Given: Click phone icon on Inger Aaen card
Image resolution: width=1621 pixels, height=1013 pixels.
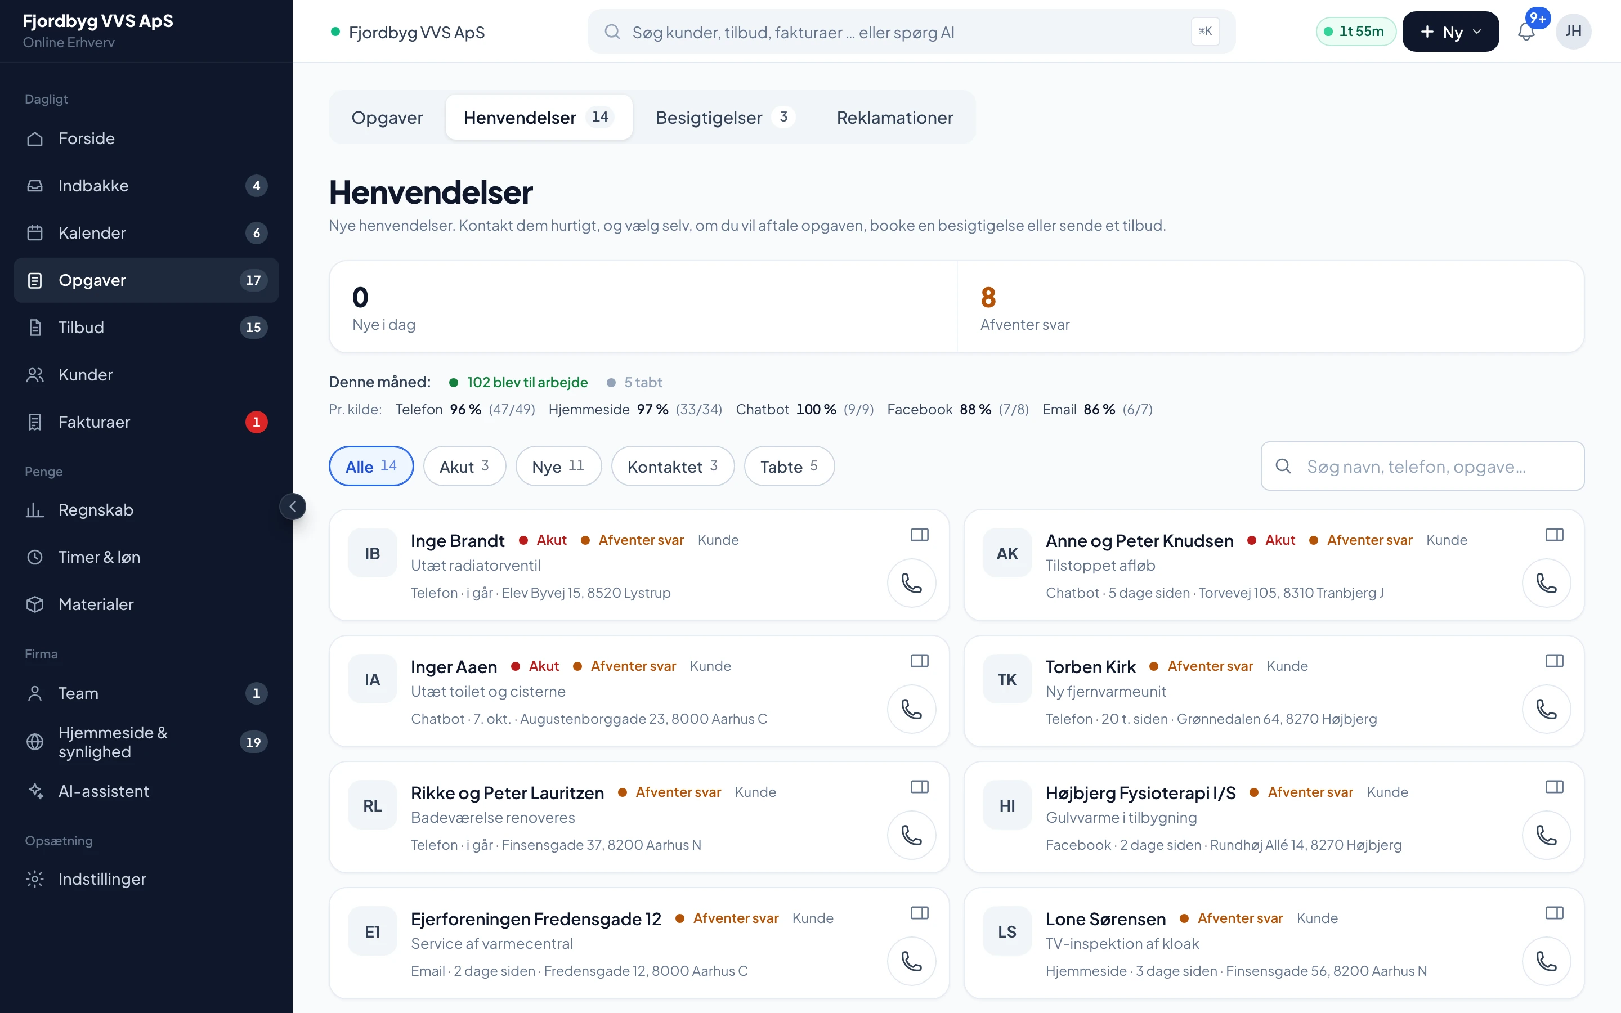Looking at the screenshot, I should 911,709.
